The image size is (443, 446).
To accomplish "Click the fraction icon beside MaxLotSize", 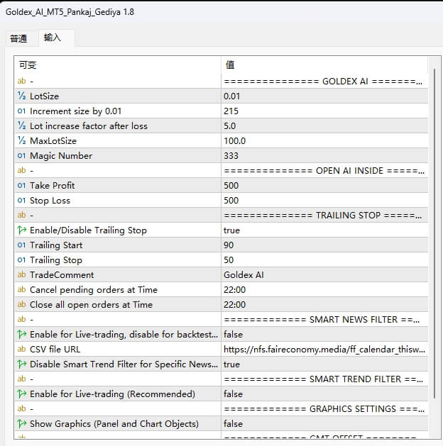I will pyautogui.click(x=21, y=141).
